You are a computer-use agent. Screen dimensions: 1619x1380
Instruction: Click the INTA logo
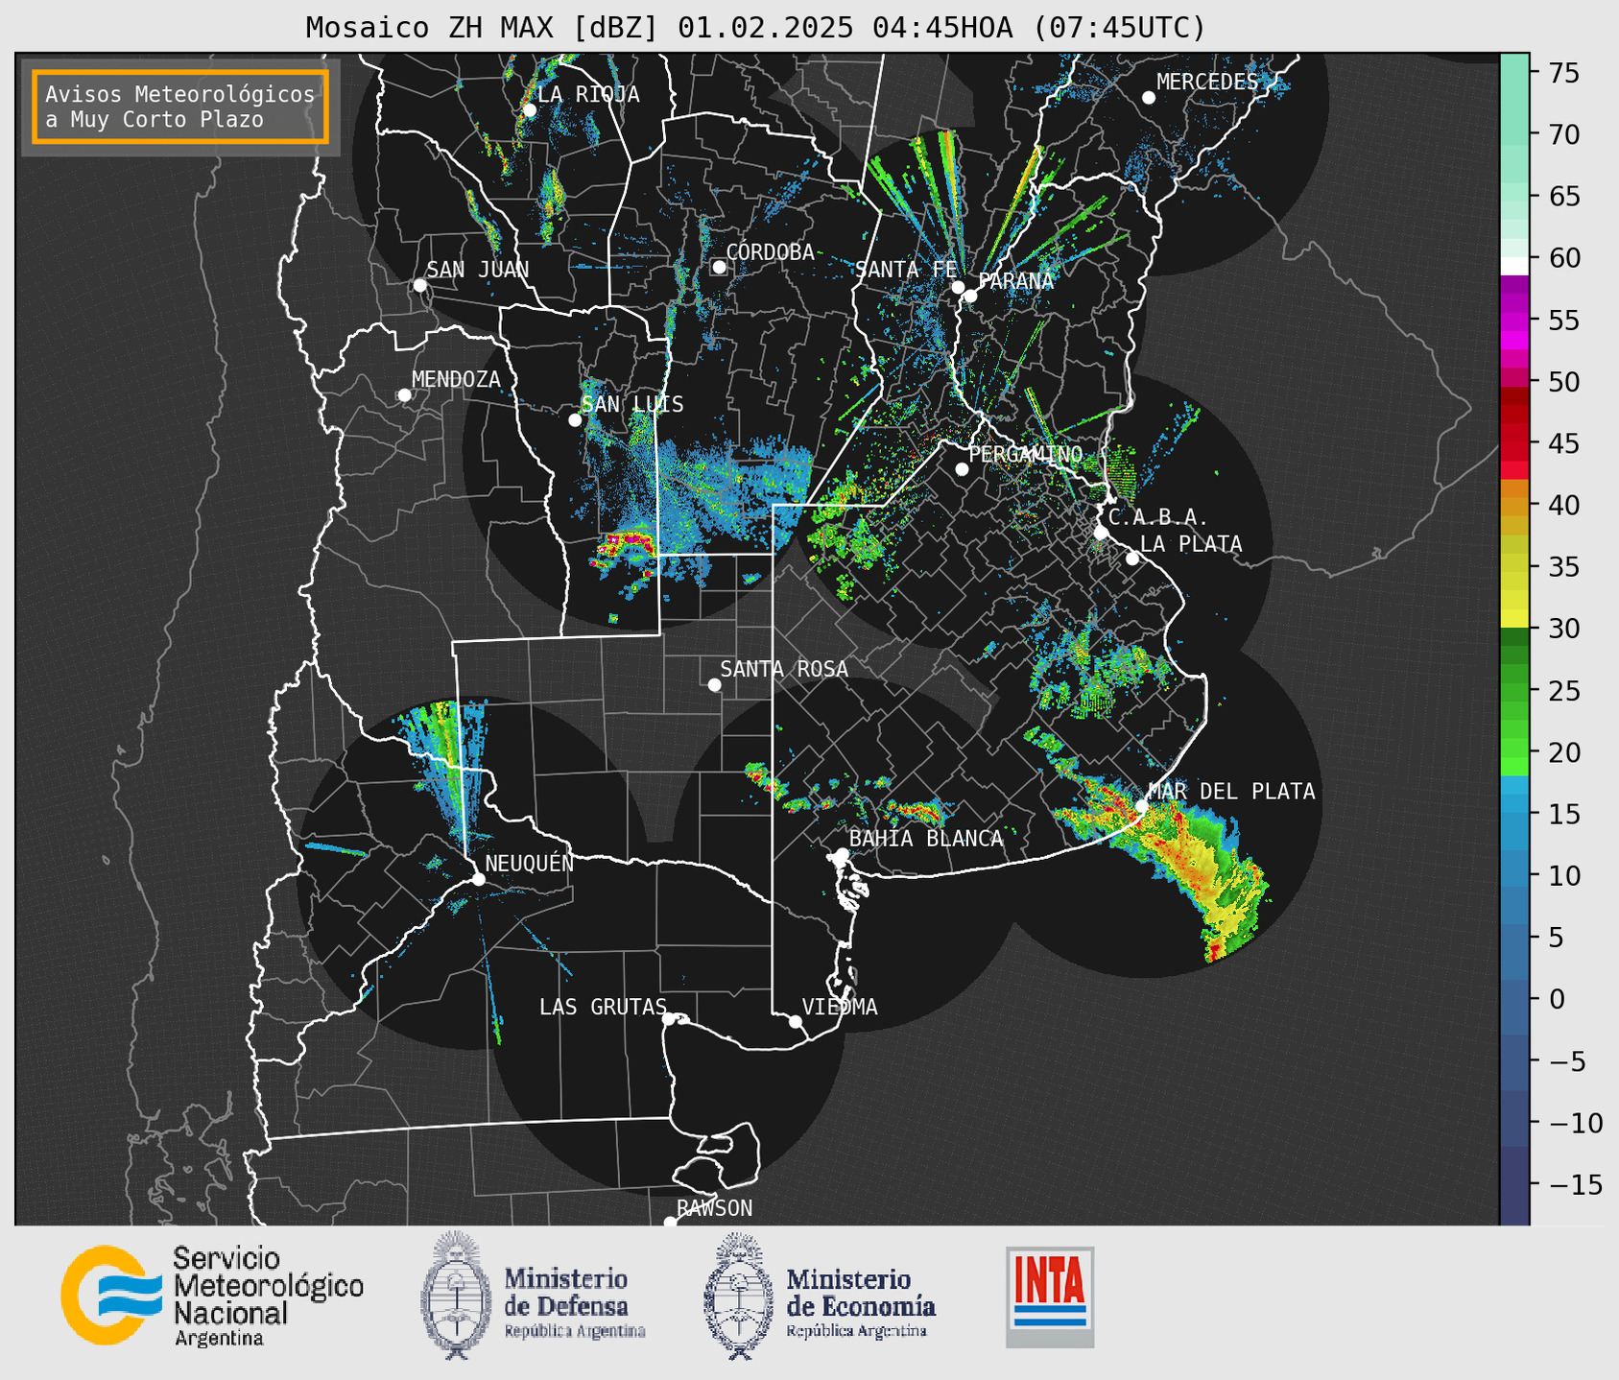(1050, 1297)
